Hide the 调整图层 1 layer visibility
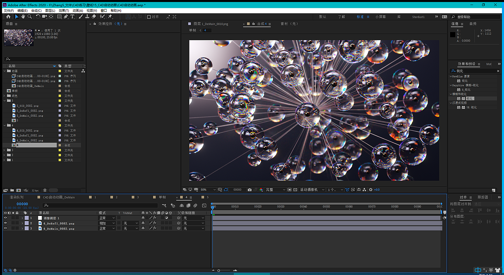 (x=6, y=218)
